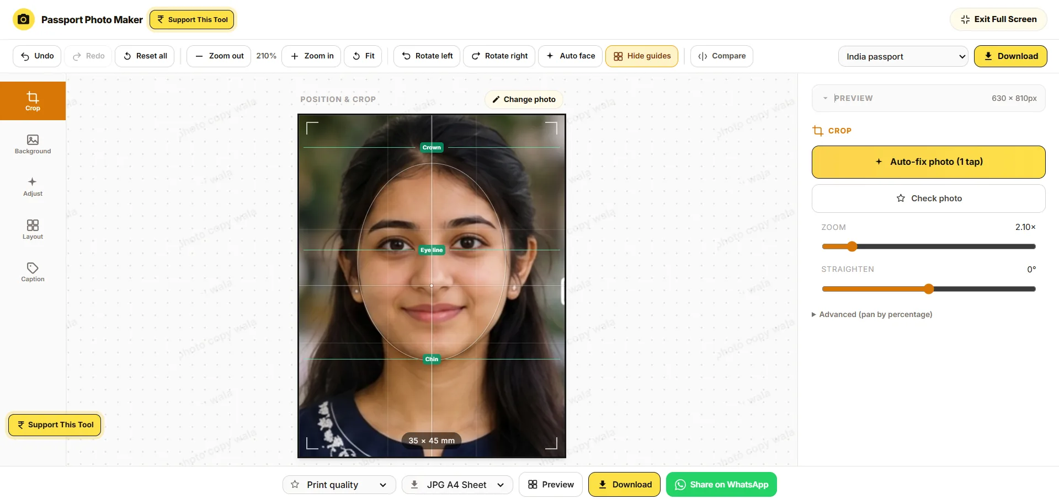1059x499 pixels.
Task: Open the JPG A4 Sheet format dropdown
Action: [457, 485]
